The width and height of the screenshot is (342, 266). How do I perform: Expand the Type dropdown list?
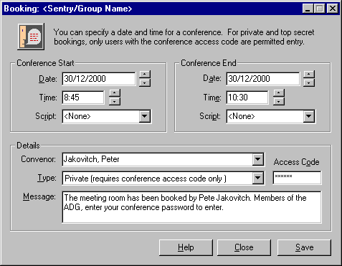point(258,178)
